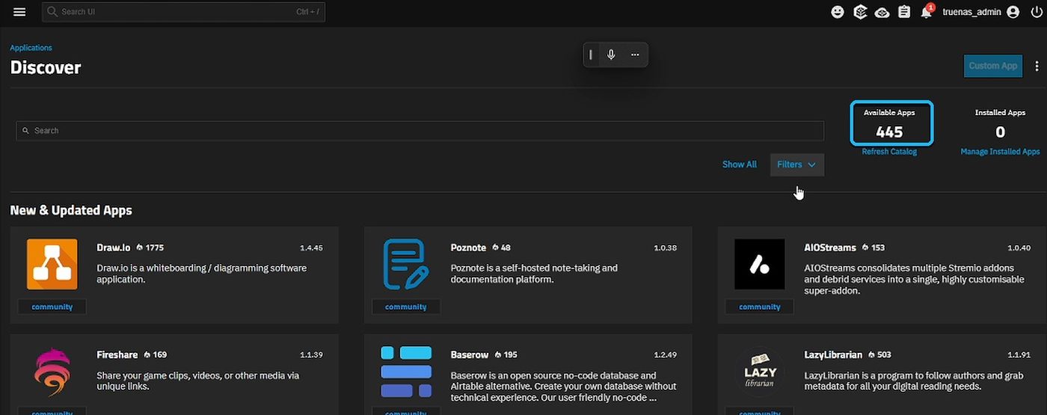Click the feedback smiley icon
1047x415 pixels.
coord(838,12)
